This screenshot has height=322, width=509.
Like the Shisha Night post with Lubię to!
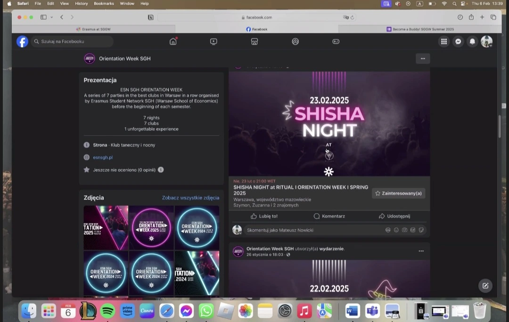(264, 216)
